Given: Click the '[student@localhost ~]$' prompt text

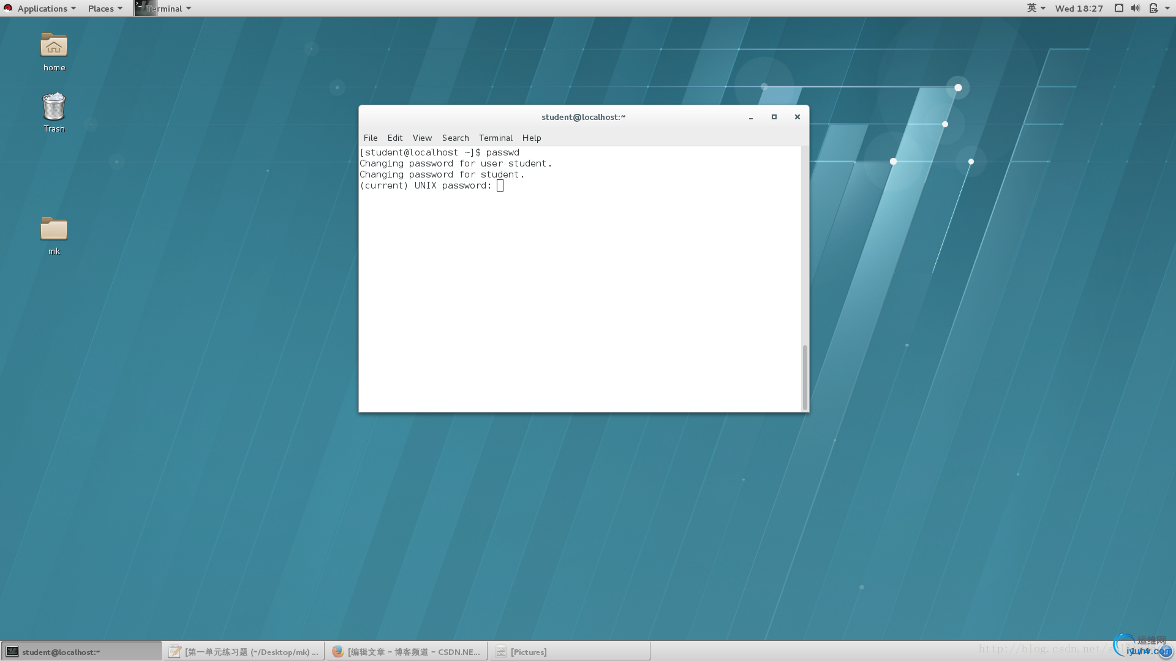Looking at the screenshot, I should [x=420, y=152].
